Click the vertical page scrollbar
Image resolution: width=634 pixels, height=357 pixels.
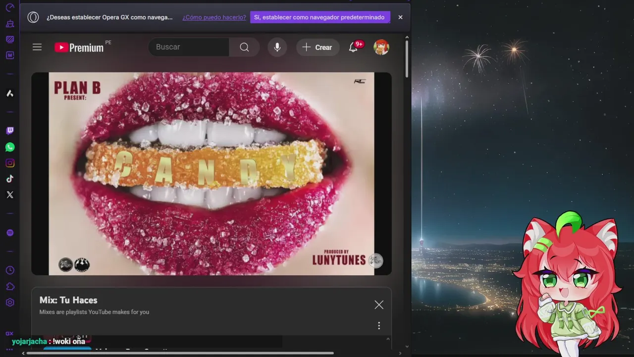coord(407,59)
